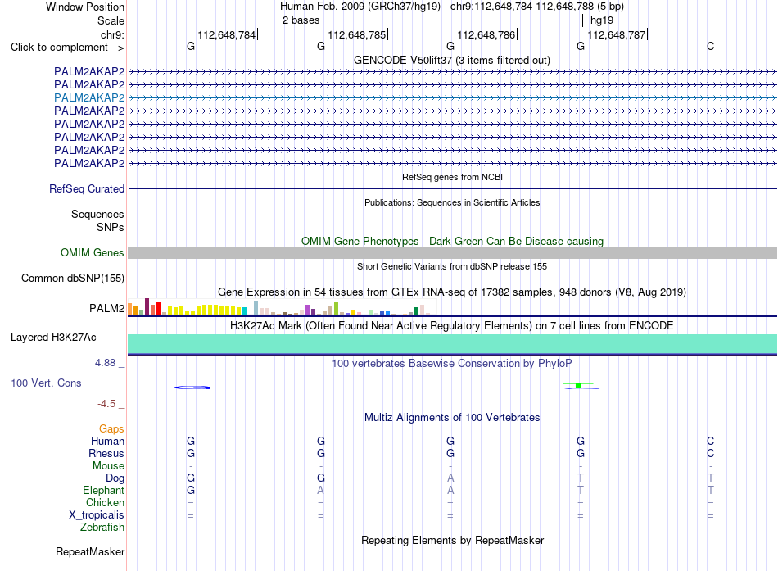Click the Zebrafish species label
Viewport: 778px width, 571px height.
click(102, 528)
